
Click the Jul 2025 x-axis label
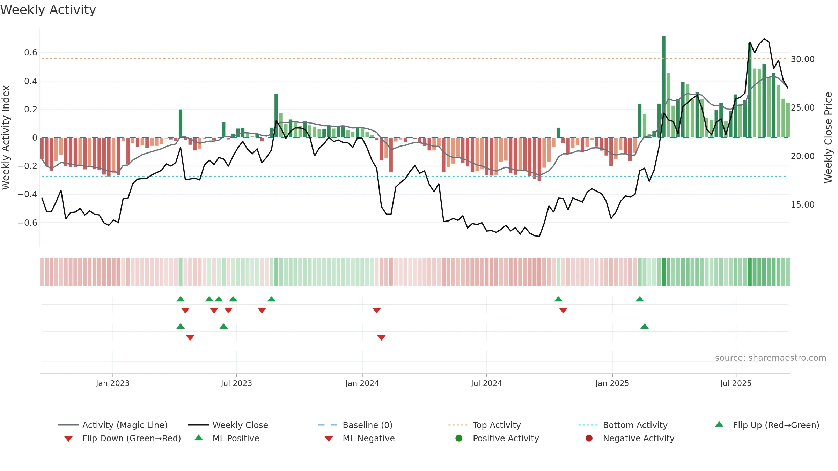click(x=736, y=383)
